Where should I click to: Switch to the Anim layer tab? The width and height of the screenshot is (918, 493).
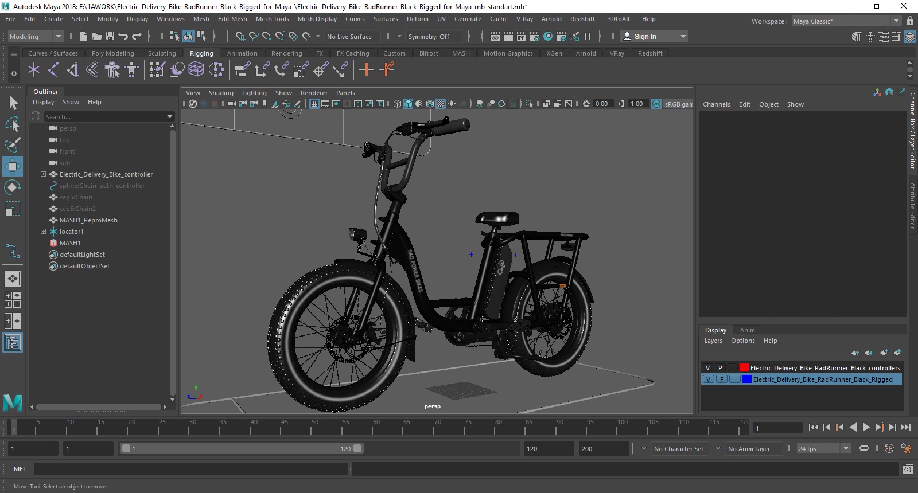[747, 330]
